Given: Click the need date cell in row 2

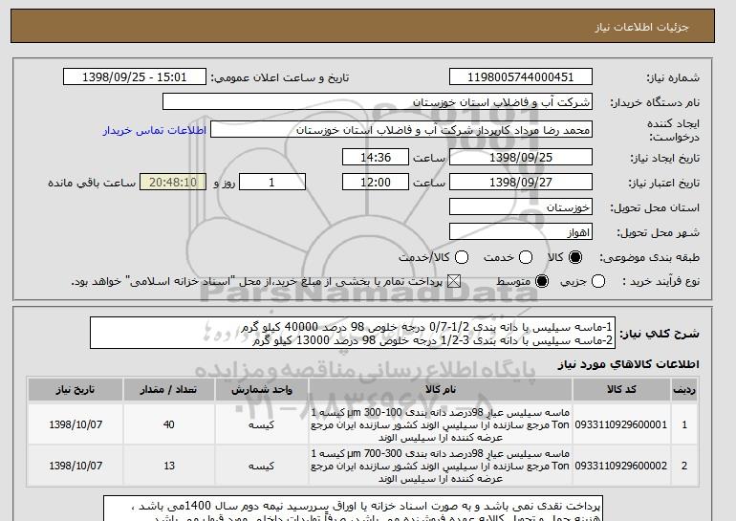Looking at the screenshot, I should pos(76,466).
